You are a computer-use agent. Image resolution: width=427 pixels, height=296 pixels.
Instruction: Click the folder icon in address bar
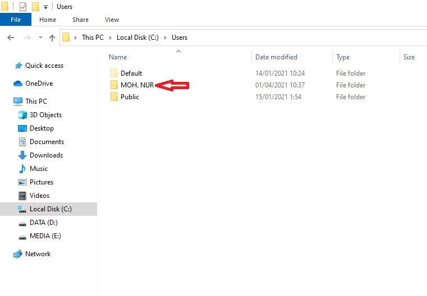[66, 37]
